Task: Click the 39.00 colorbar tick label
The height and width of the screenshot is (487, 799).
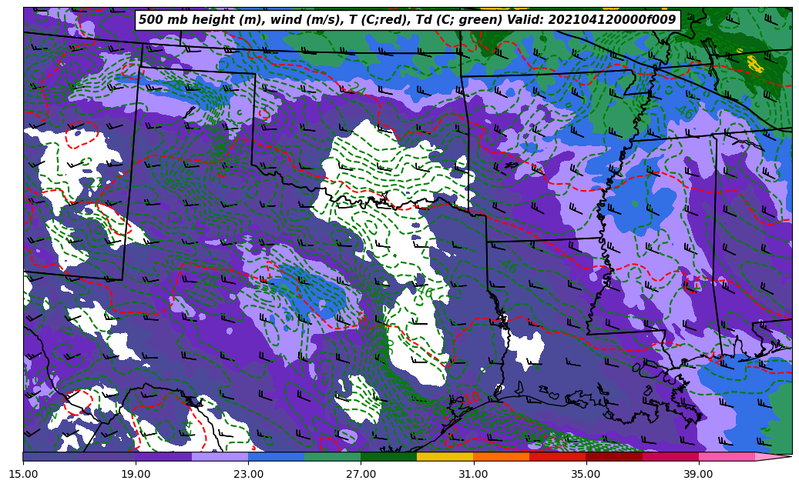Action: point(699,474)
